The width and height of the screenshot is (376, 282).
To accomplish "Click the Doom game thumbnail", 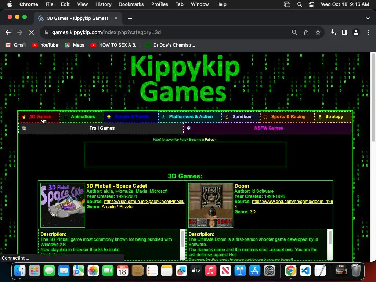I will [211, 205].
